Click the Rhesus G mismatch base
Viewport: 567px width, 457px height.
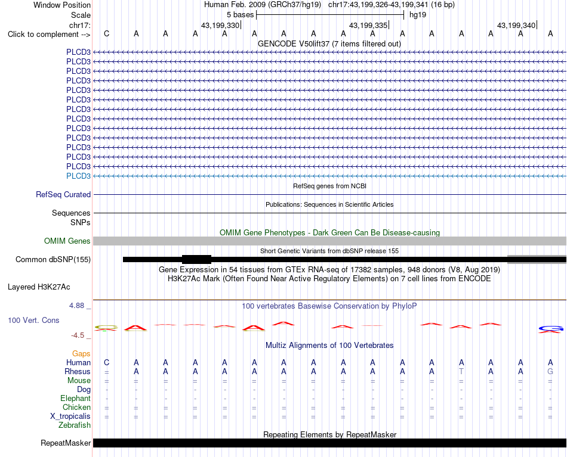coord(550,371)
